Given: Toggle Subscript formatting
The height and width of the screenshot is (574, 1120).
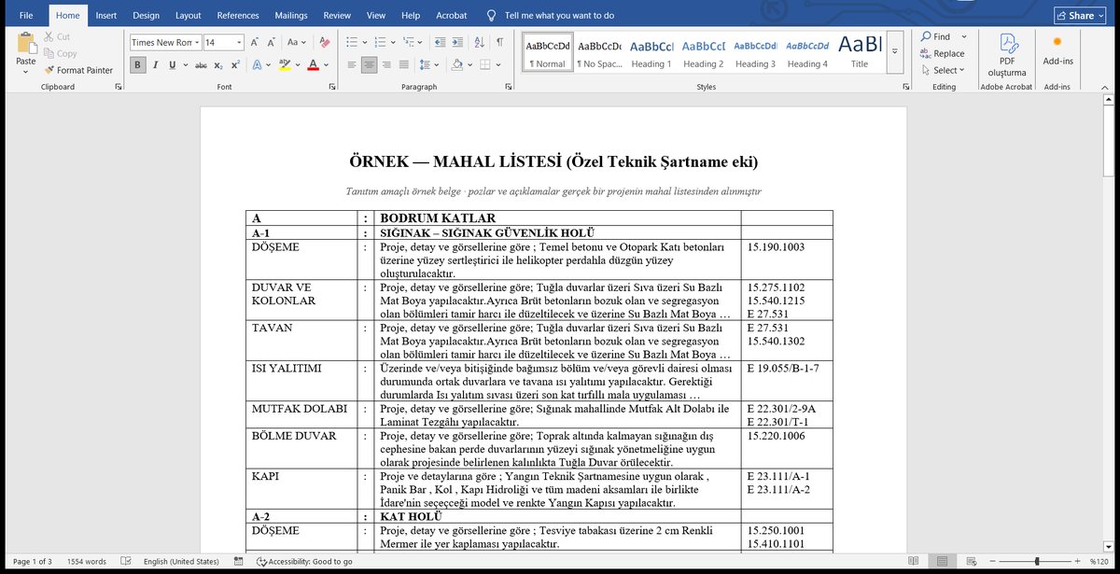Looking at the screenshot, I should click(217, 64).
